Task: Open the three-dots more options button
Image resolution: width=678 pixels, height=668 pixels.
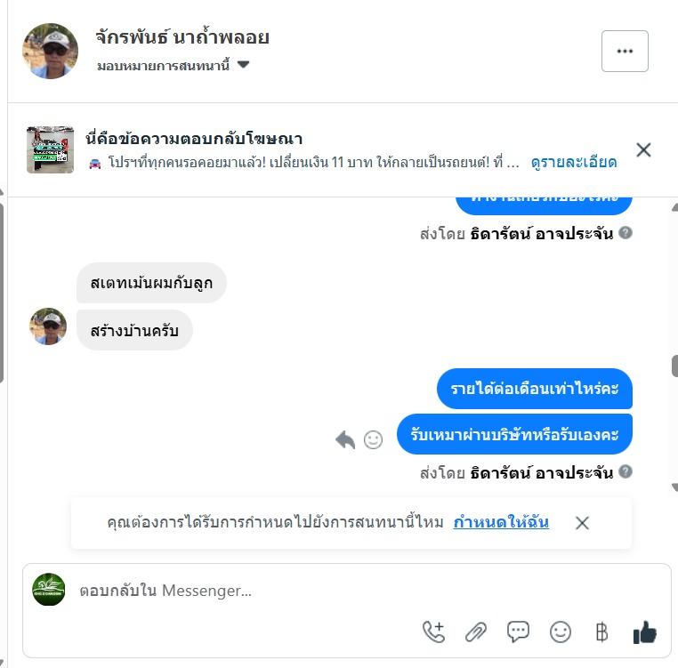Action: pyautogui.click(x=625, y=51)
